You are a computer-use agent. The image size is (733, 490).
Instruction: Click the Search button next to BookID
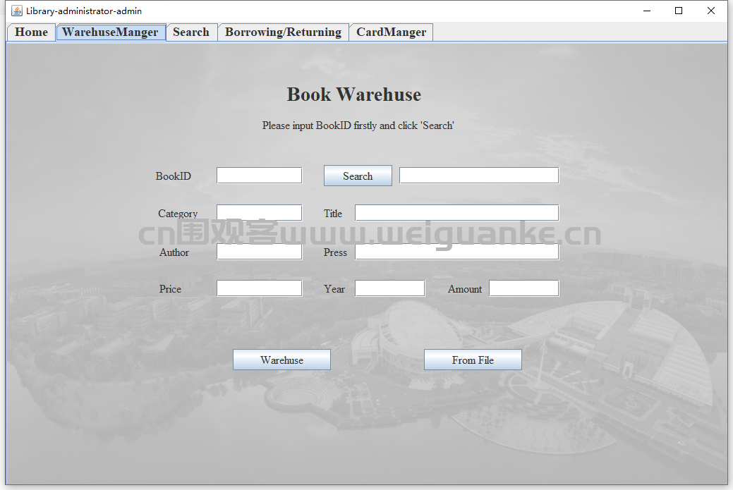click(x=358, y=176)
